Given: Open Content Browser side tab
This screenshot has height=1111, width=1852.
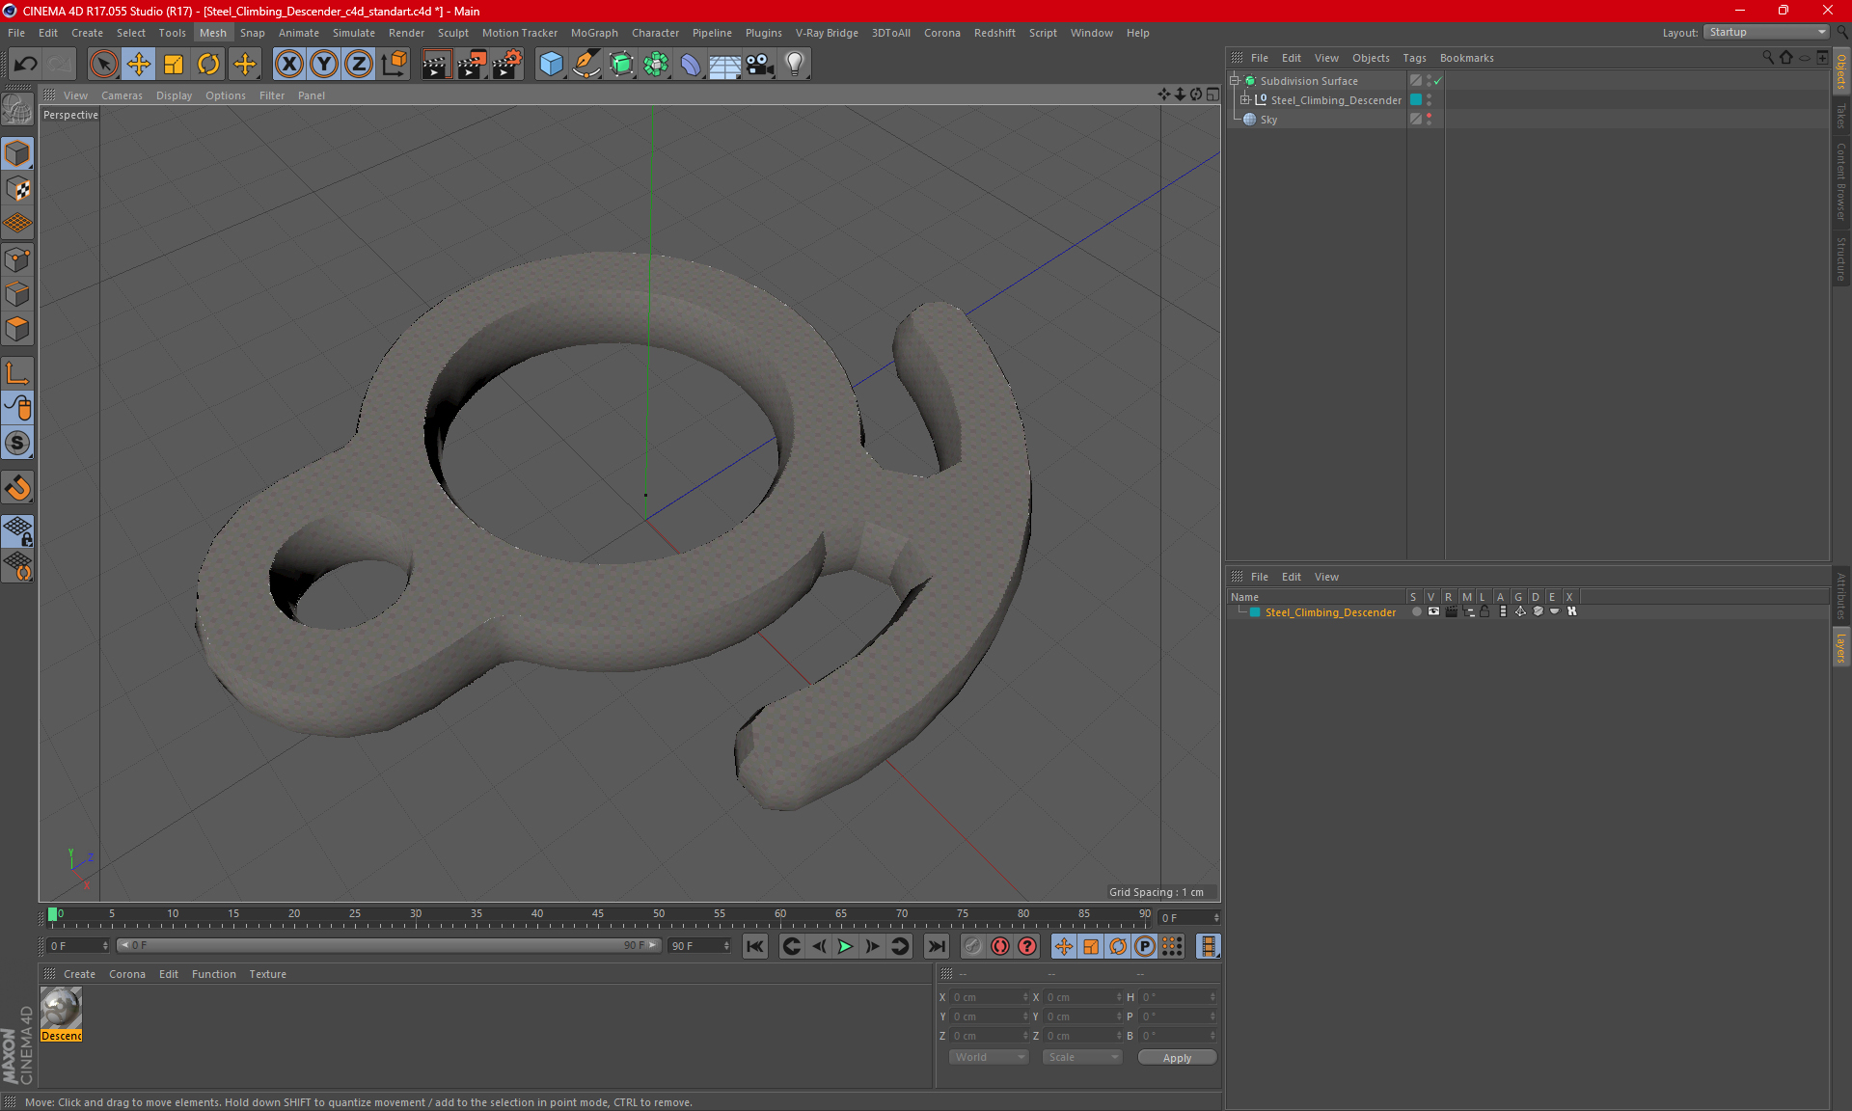Looking at the screenshot, I should click(x=1840, y=181).
